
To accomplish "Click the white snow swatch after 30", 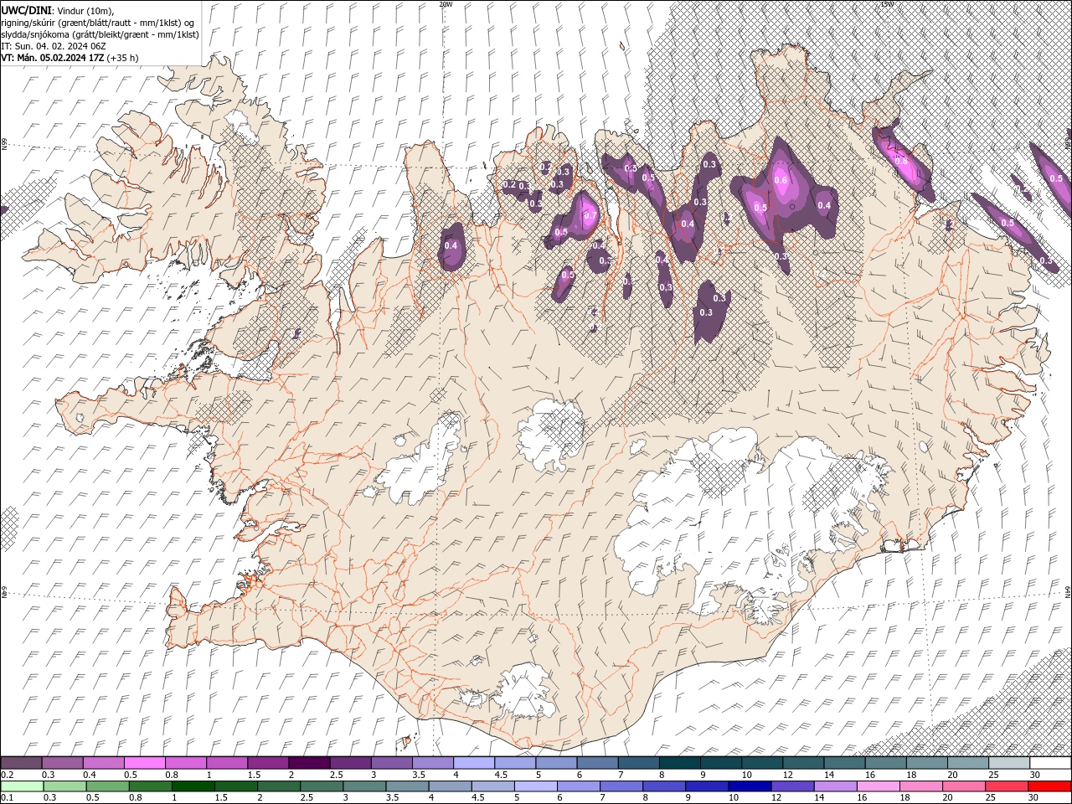I will [x=1049, y=763].
